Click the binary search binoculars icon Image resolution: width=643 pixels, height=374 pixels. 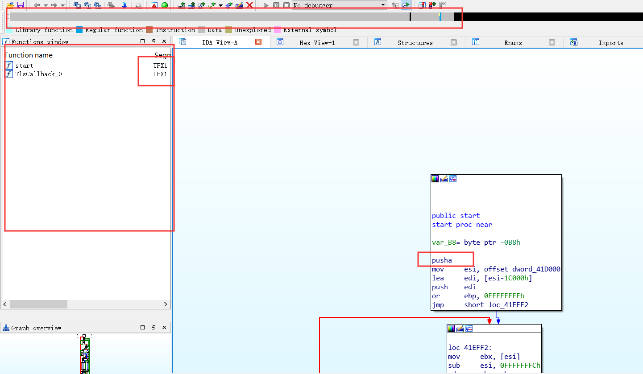pos(98,5)
